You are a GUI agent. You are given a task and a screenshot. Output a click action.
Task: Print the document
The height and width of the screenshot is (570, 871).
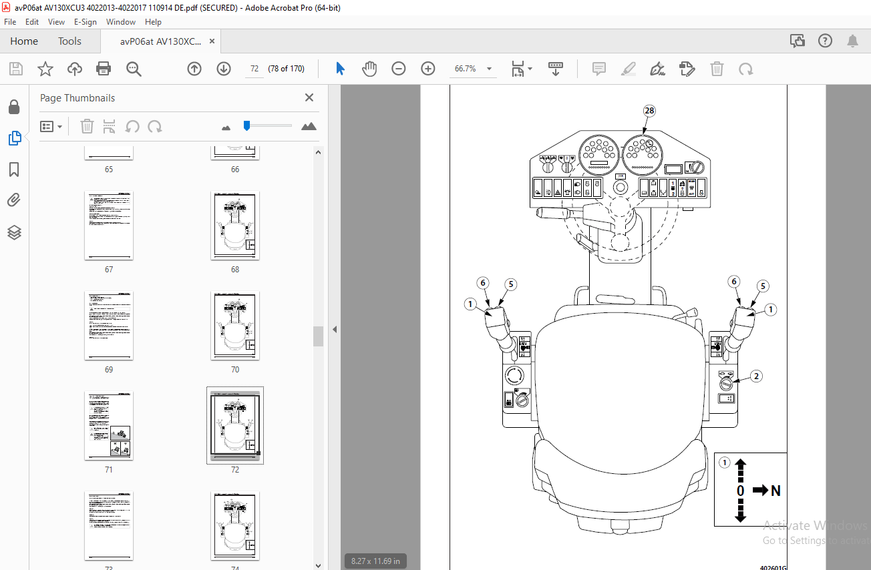[103, 69]
